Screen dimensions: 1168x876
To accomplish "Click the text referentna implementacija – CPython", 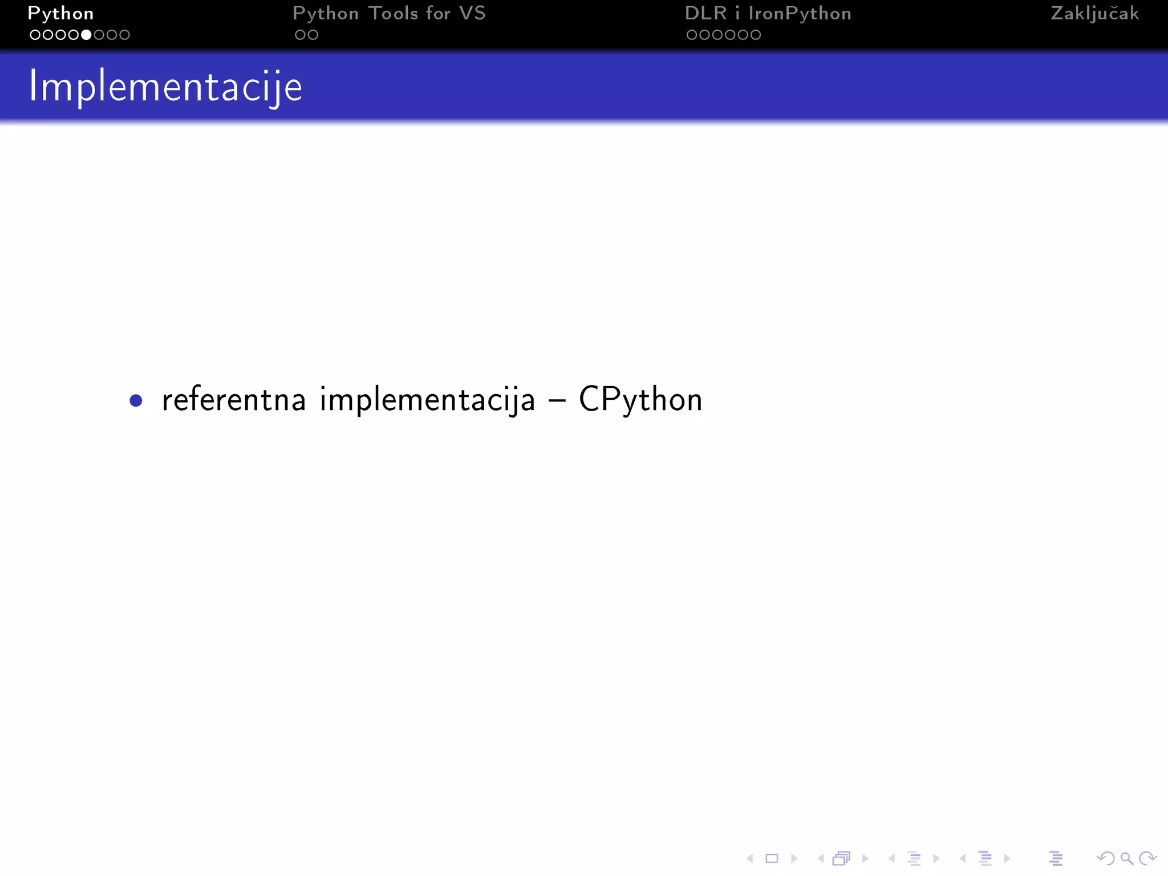I will click(x=432, y=400).
